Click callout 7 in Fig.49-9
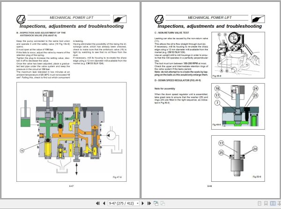This screenshot has height=209, width=281. [217, 103]
